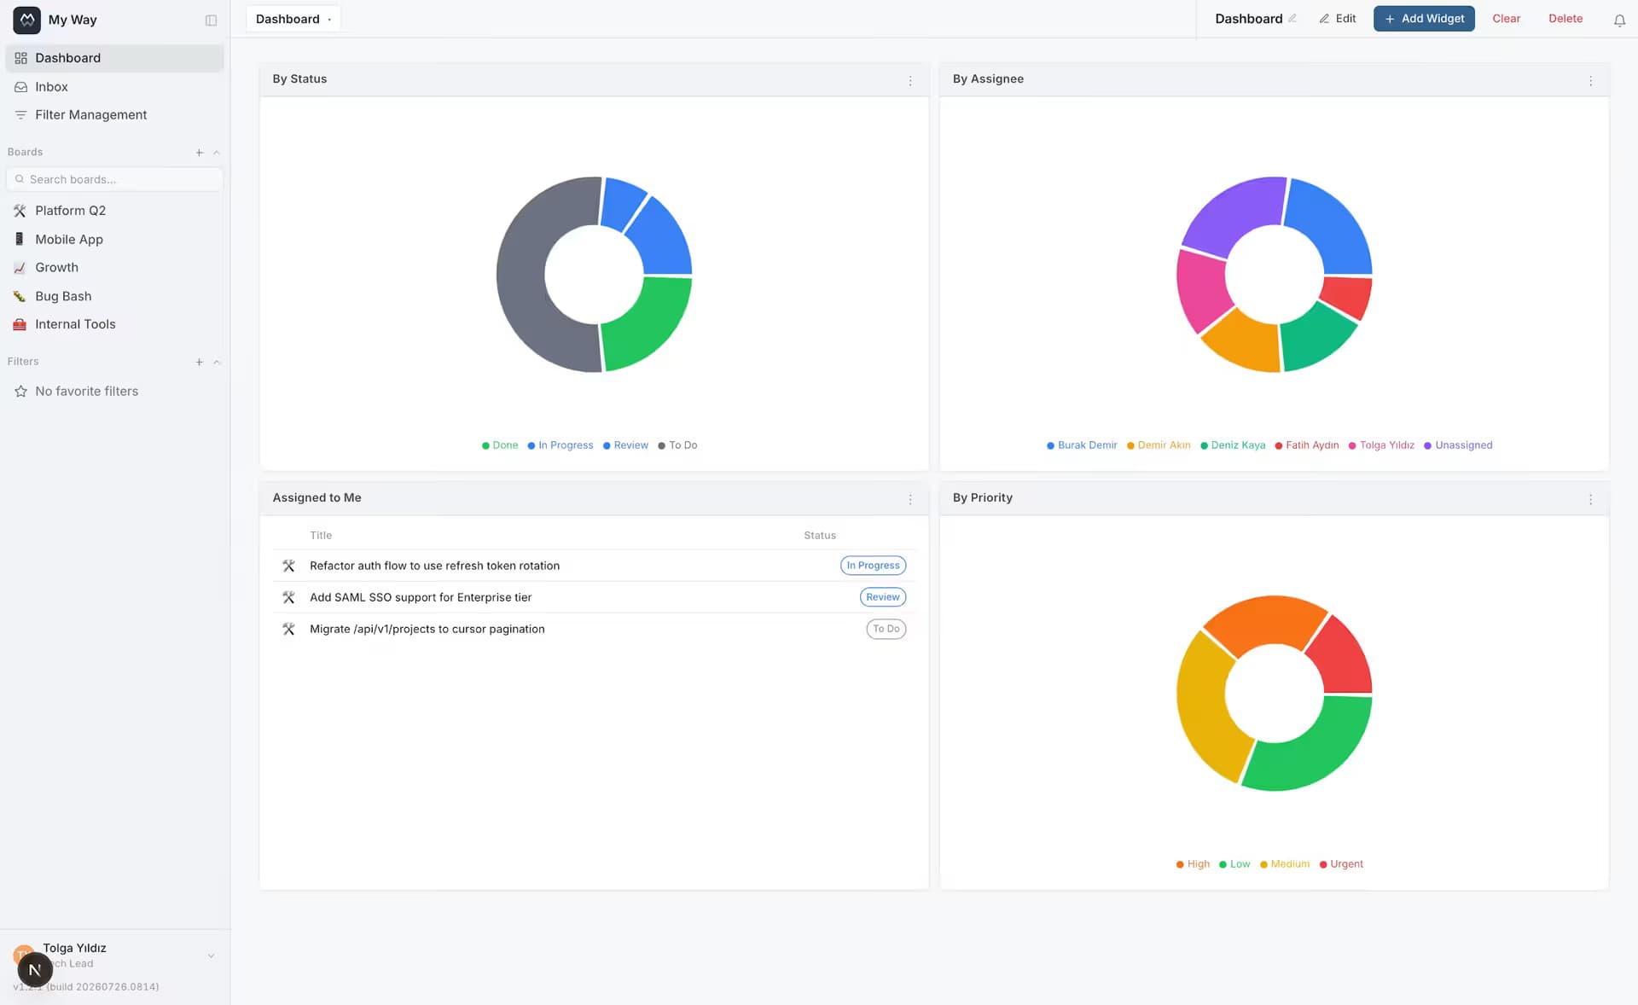Click the Review status badge in the task table
This screenshot has height=1005, width=1638.
(882, 597)
